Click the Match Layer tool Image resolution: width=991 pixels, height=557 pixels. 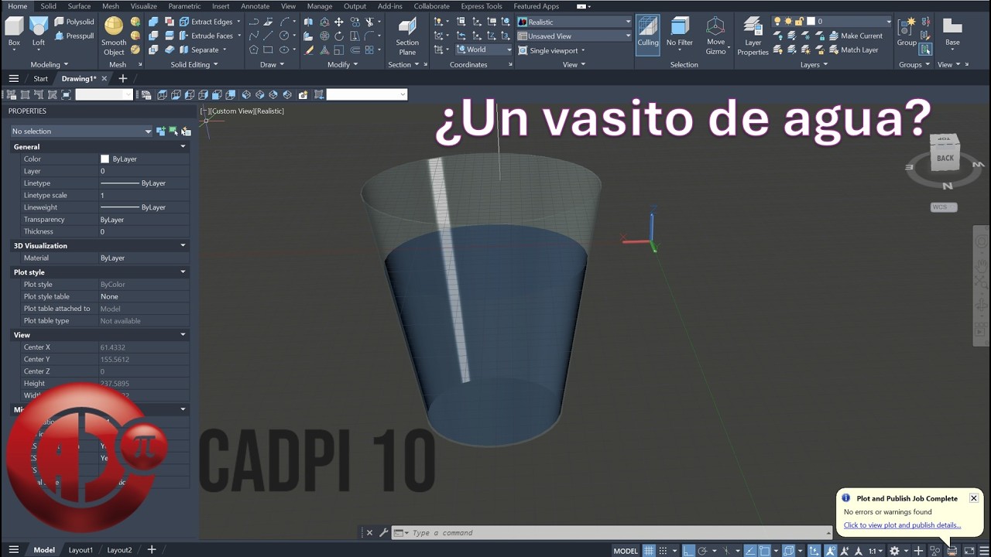(x=853, y=50)
